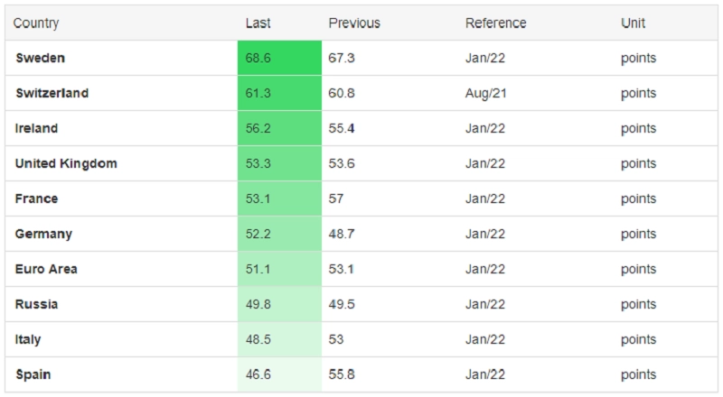
Task: Click Switzerland's Aug/21 reference date
Action: coord(485,94)
